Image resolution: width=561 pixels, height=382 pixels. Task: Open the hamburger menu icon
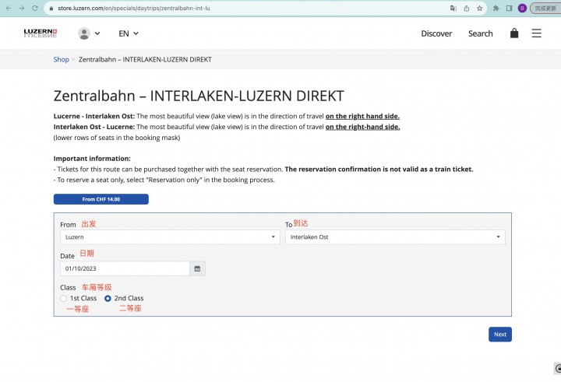pos(536,33)
